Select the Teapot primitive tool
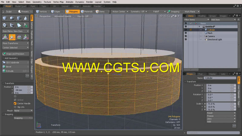This screenshot has width=242, height=136. point(12,25)
